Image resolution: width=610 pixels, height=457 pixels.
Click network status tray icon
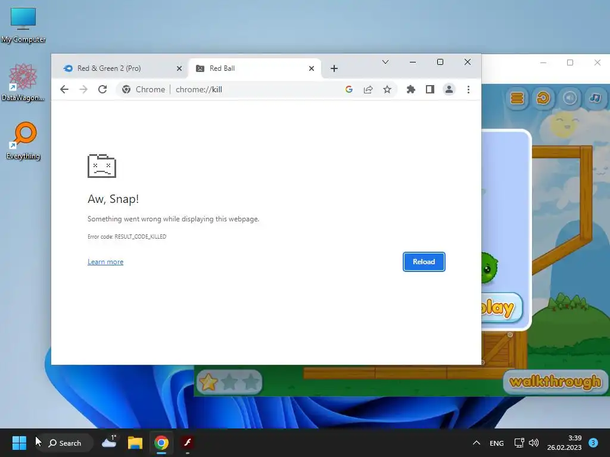coord(519,443)
